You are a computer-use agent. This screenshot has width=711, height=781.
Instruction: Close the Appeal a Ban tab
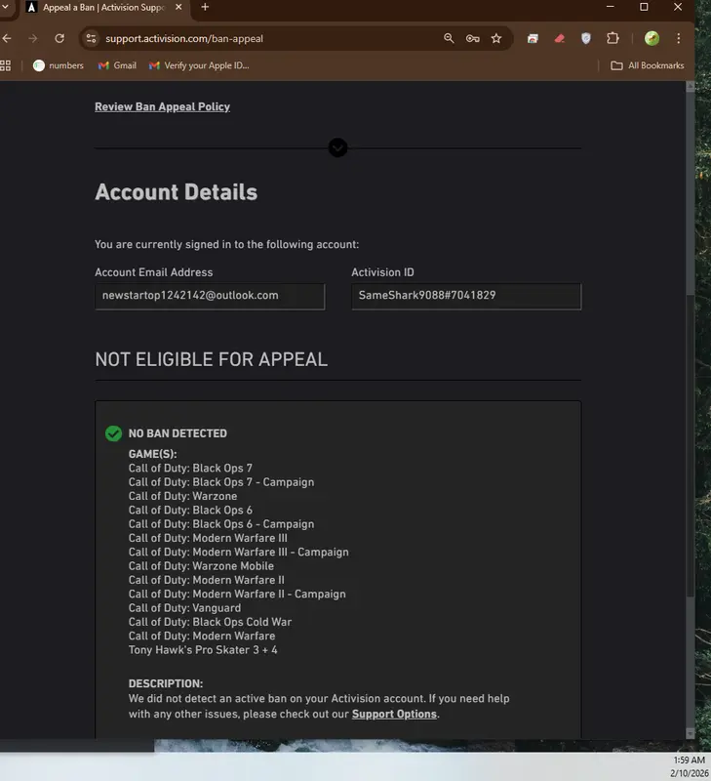[x=178, y=7]
